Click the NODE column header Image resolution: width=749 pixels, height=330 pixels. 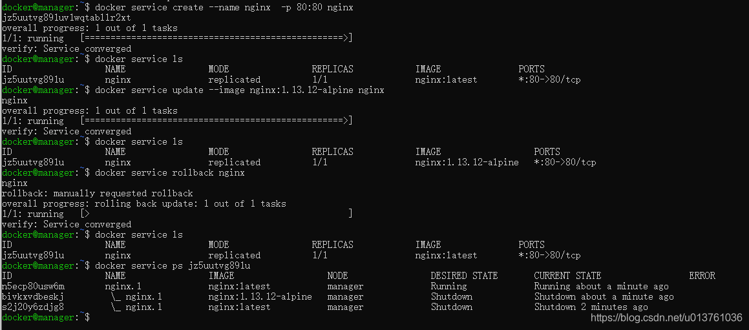(338, 276)
